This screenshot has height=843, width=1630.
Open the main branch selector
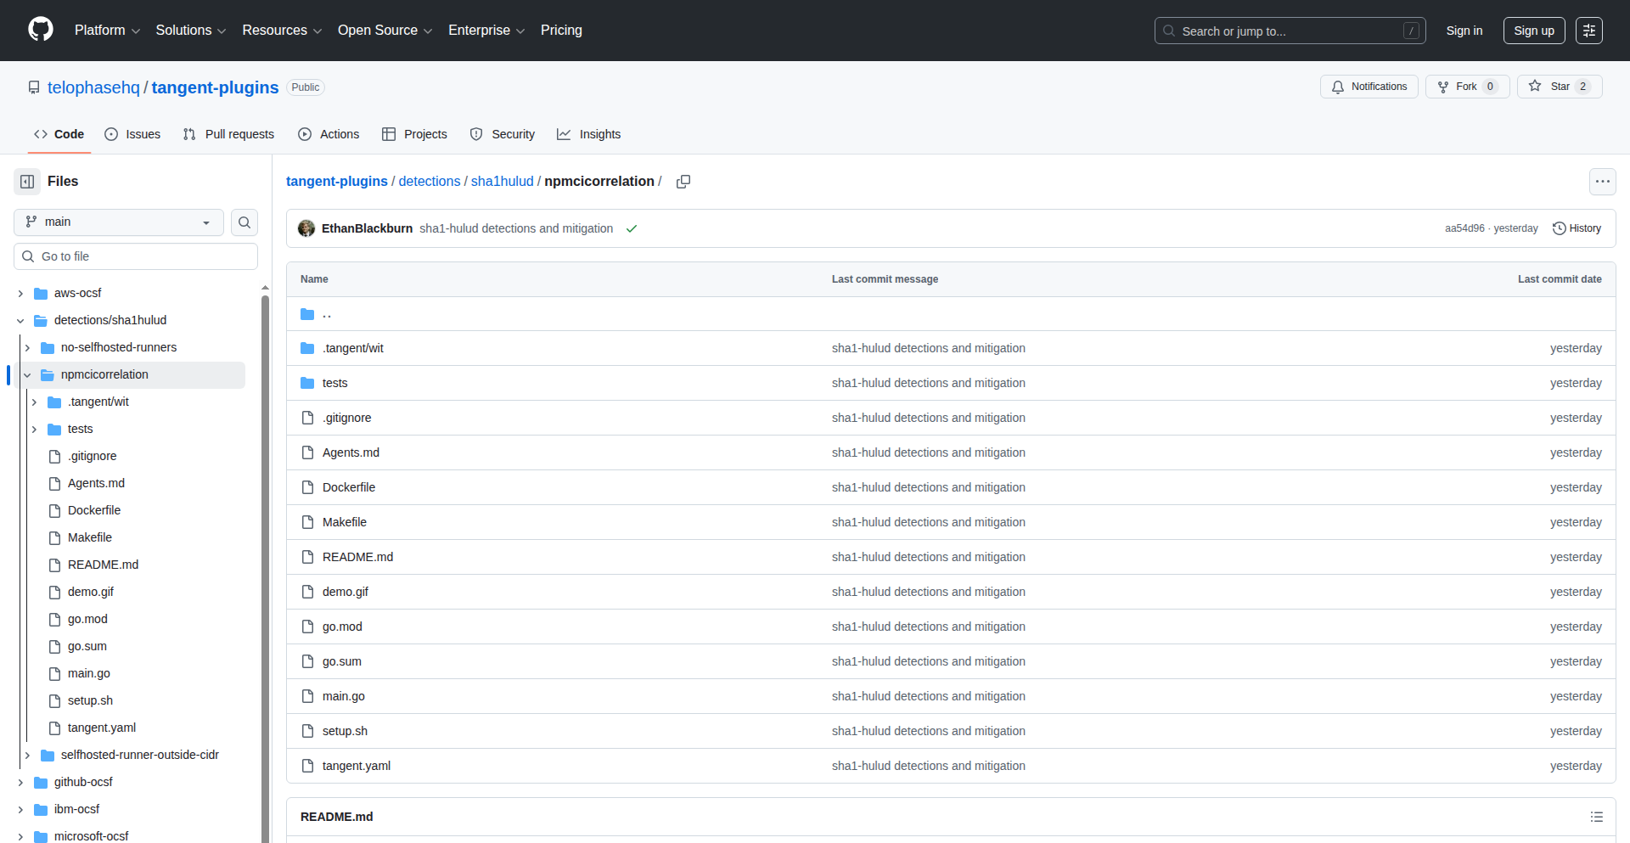coord(117,222)
